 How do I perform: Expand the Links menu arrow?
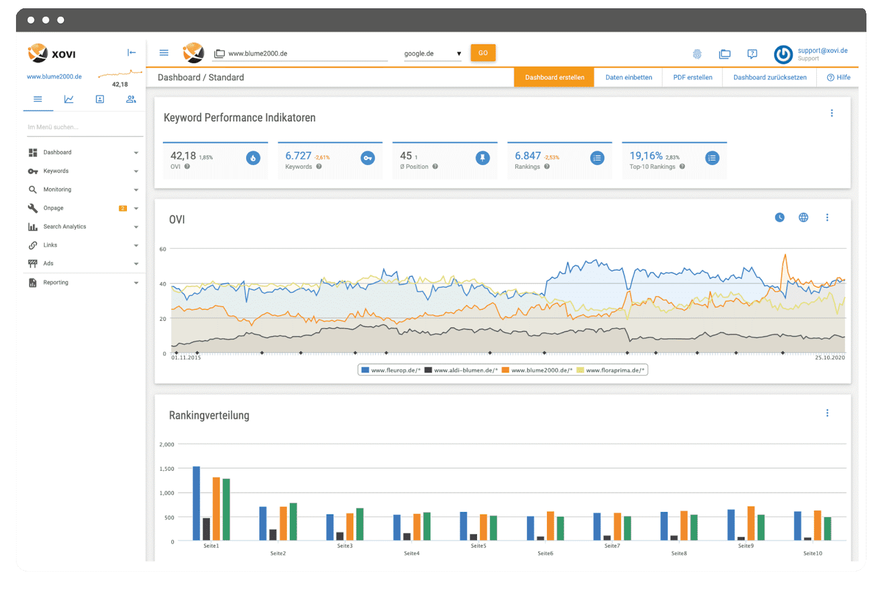click(136, 246)
